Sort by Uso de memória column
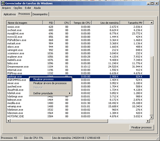160x141 pixels. click(106, 23)
